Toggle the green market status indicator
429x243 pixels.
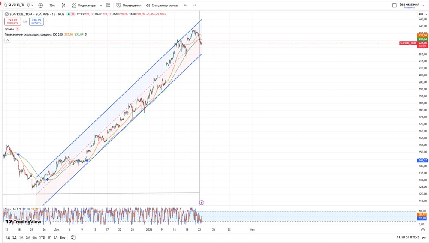tap(69, 14)
